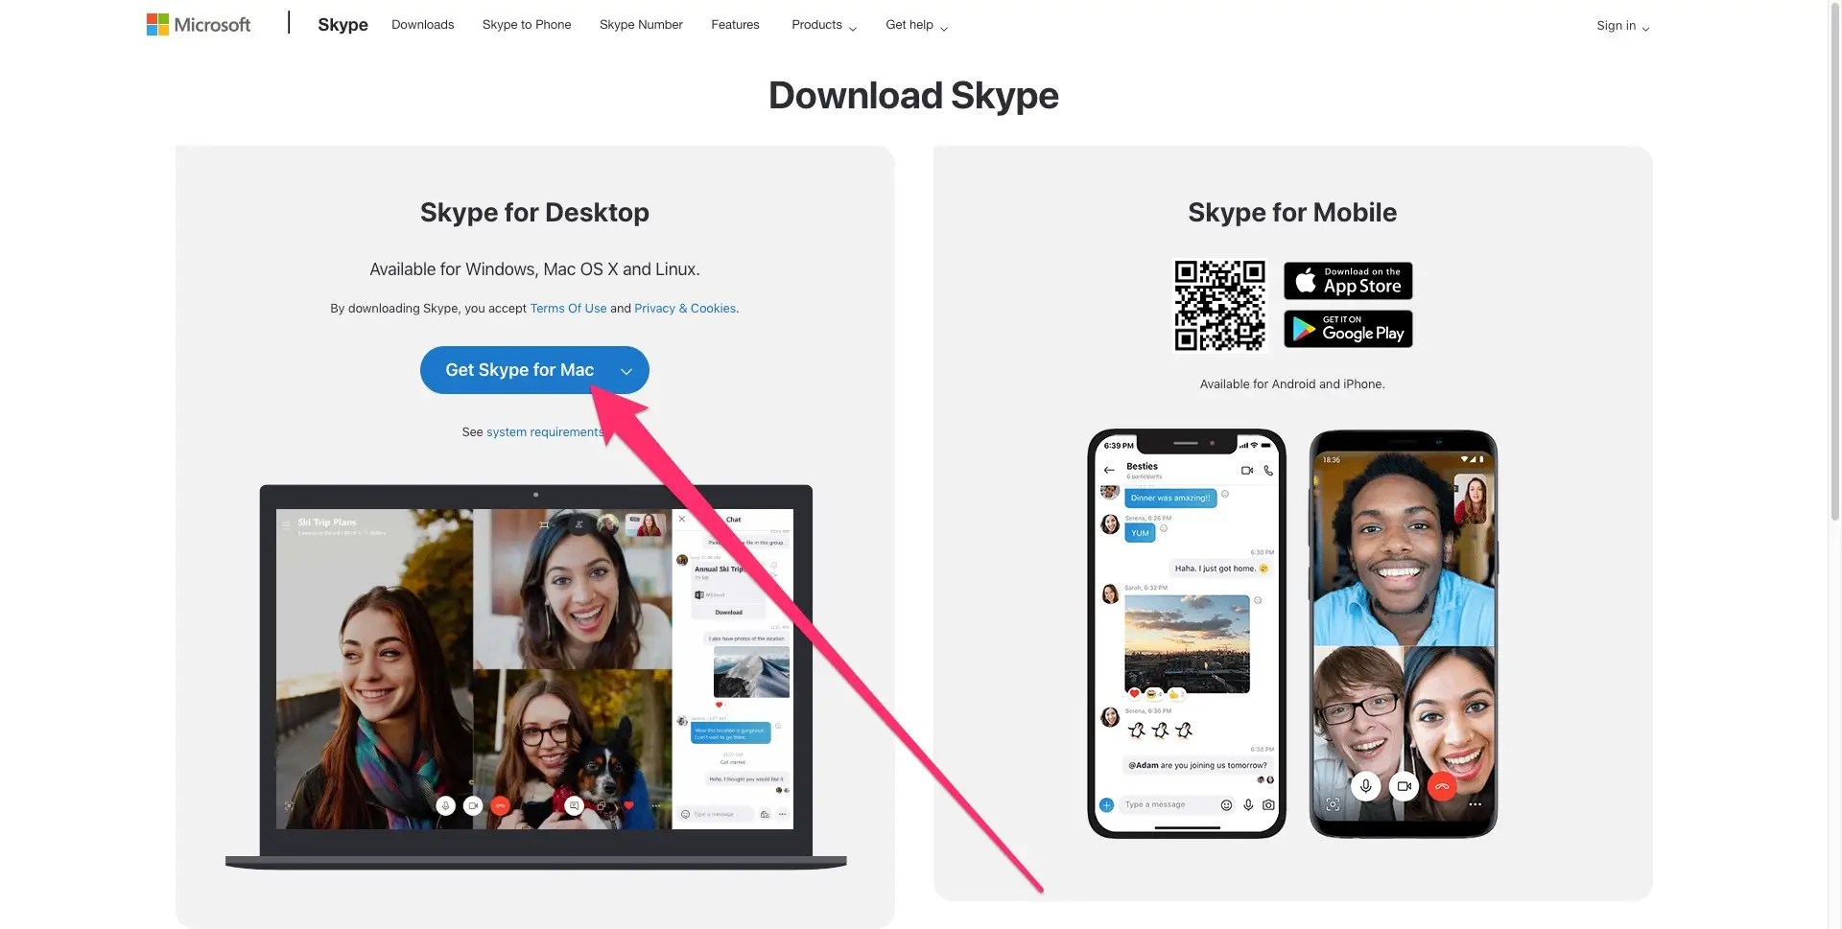Screen dimensions: 1842x929
Task: Click 'Available for Android and iPhone.' text
Action: pos(1292,384)
